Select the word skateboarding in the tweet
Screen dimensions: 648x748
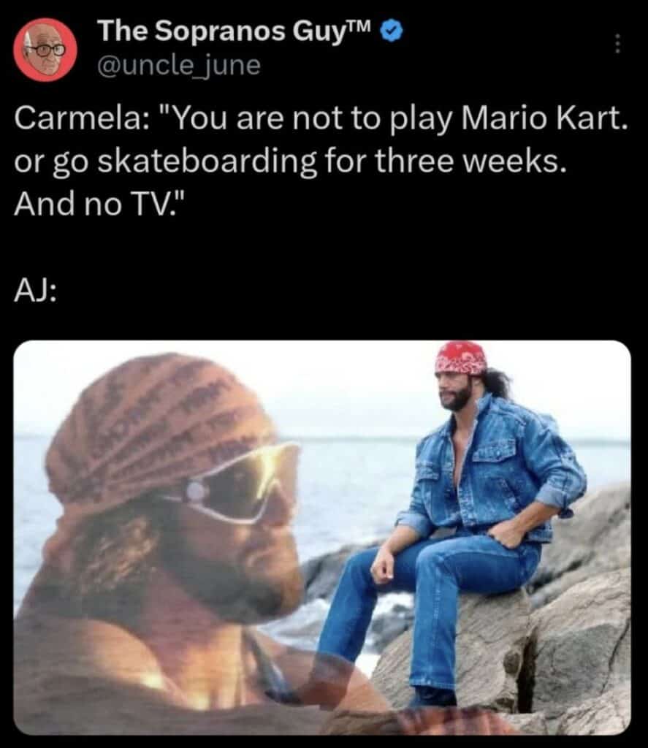[x=207, y=161]
